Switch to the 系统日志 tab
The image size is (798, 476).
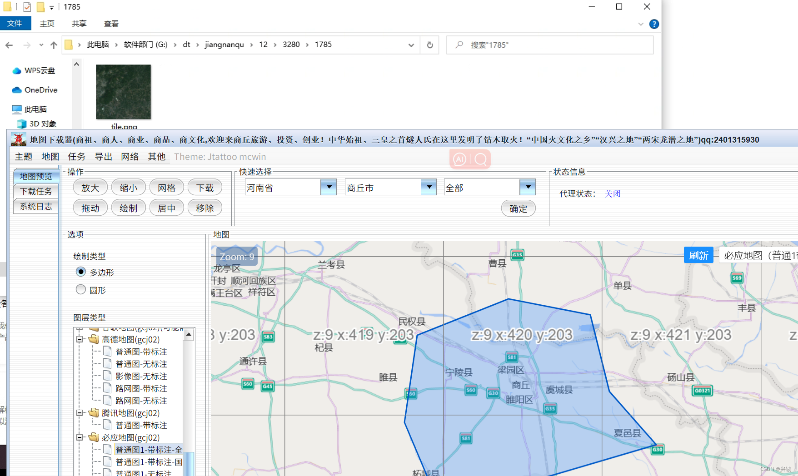coord(36,206)
